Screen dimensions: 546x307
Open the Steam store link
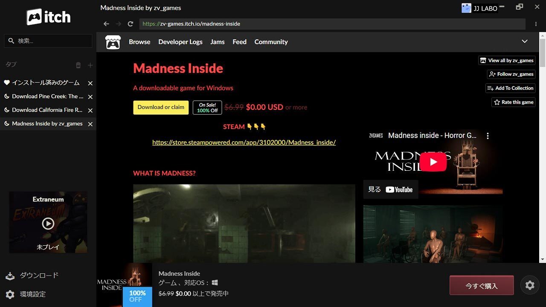tap(244, 143)
